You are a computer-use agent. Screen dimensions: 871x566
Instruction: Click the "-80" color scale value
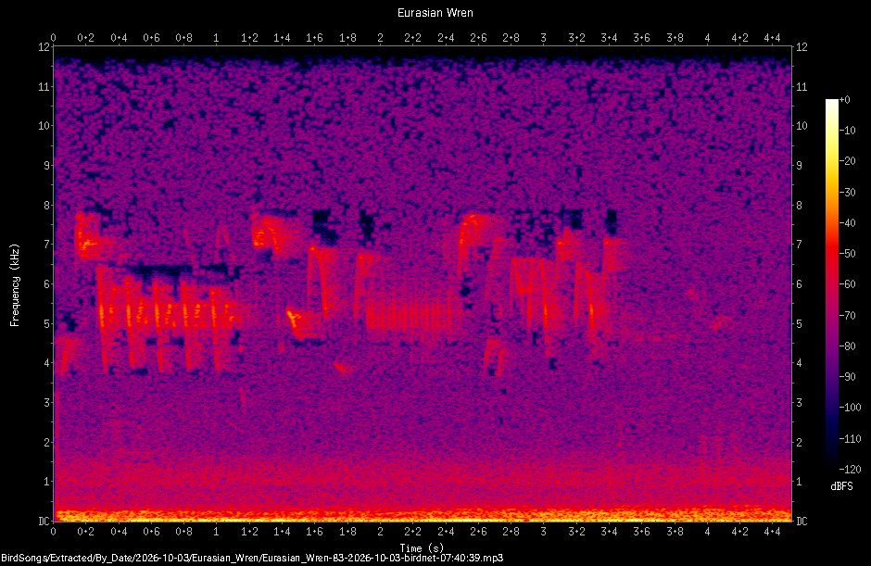pyautogui.click(x=847, y=346)
